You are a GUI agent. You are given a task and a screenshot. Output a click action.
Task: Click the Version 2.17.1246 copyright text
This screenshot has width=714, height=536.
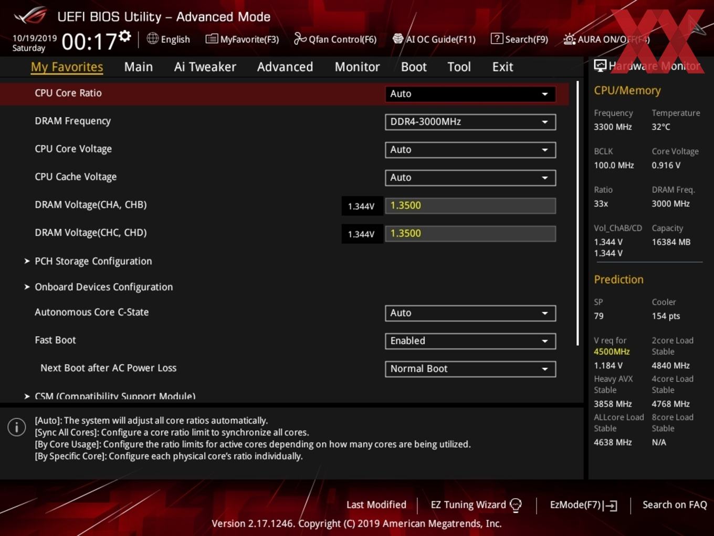[356, 523]
